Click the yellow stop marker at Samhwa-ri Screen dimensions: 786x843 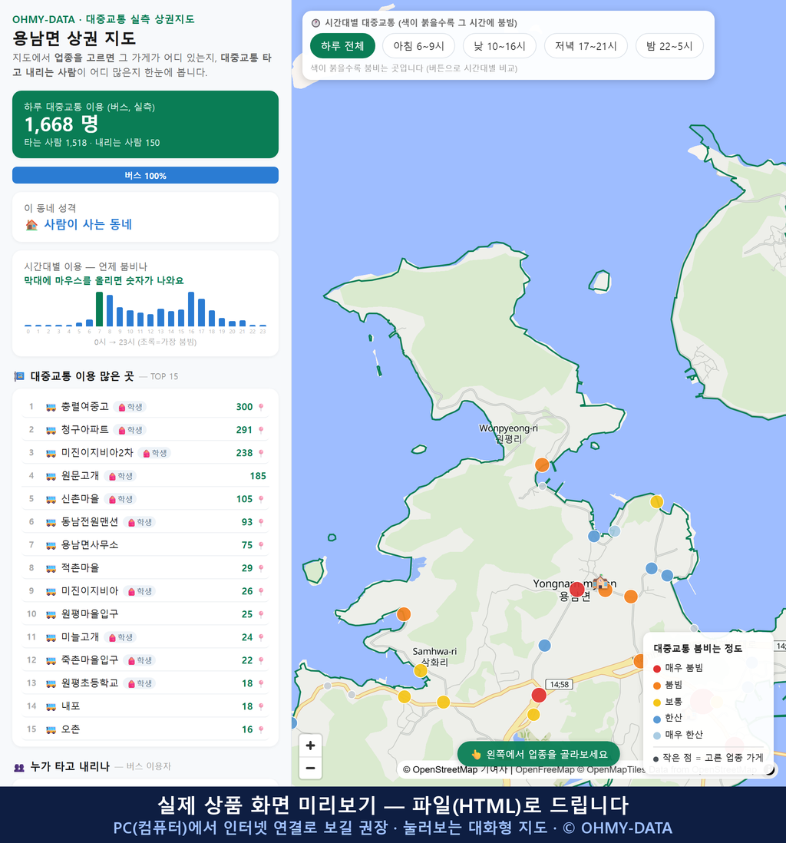point(421,670)
